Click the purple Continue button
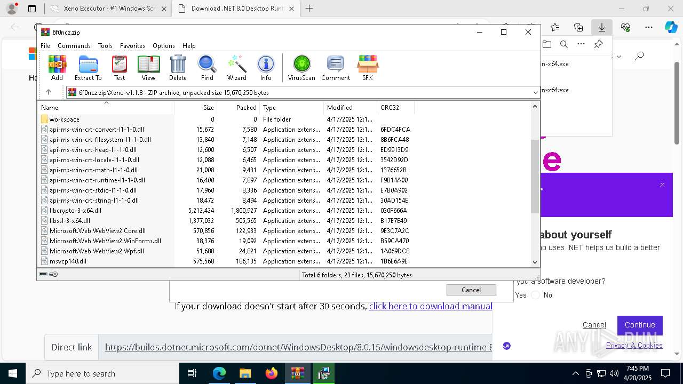 pos(640,325)
